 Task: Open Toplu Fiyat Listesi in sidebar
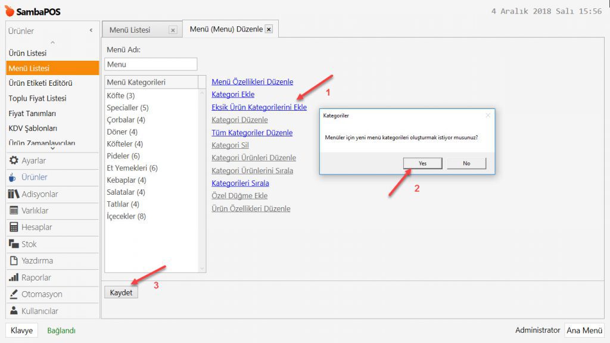(38, 98)
